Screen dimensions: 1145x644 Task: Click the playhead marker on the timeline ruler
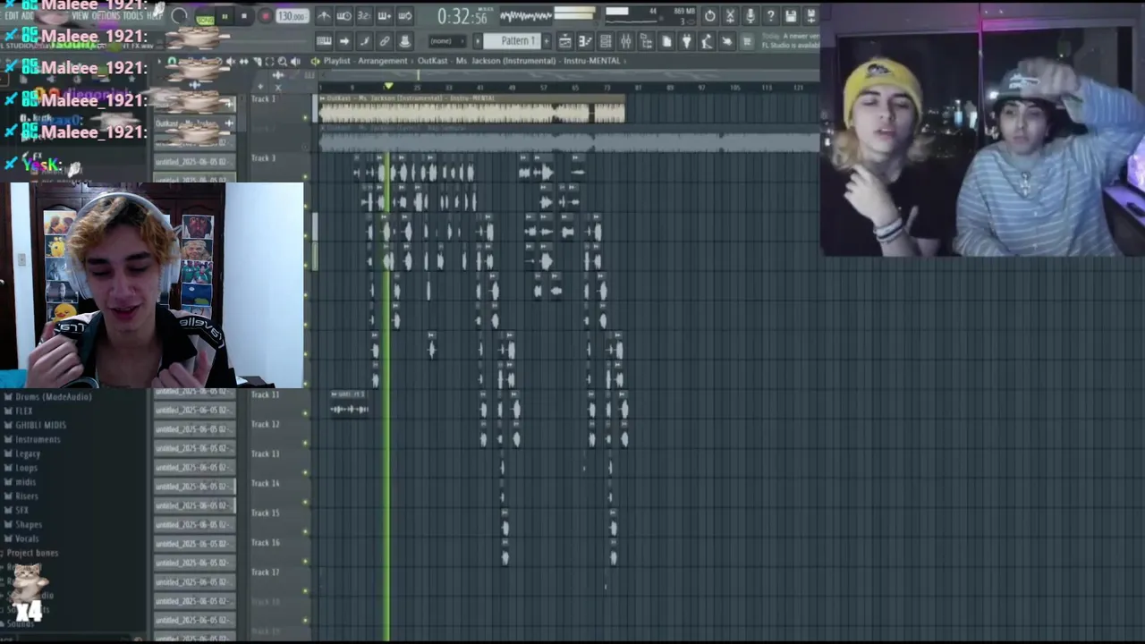point(388,86)
